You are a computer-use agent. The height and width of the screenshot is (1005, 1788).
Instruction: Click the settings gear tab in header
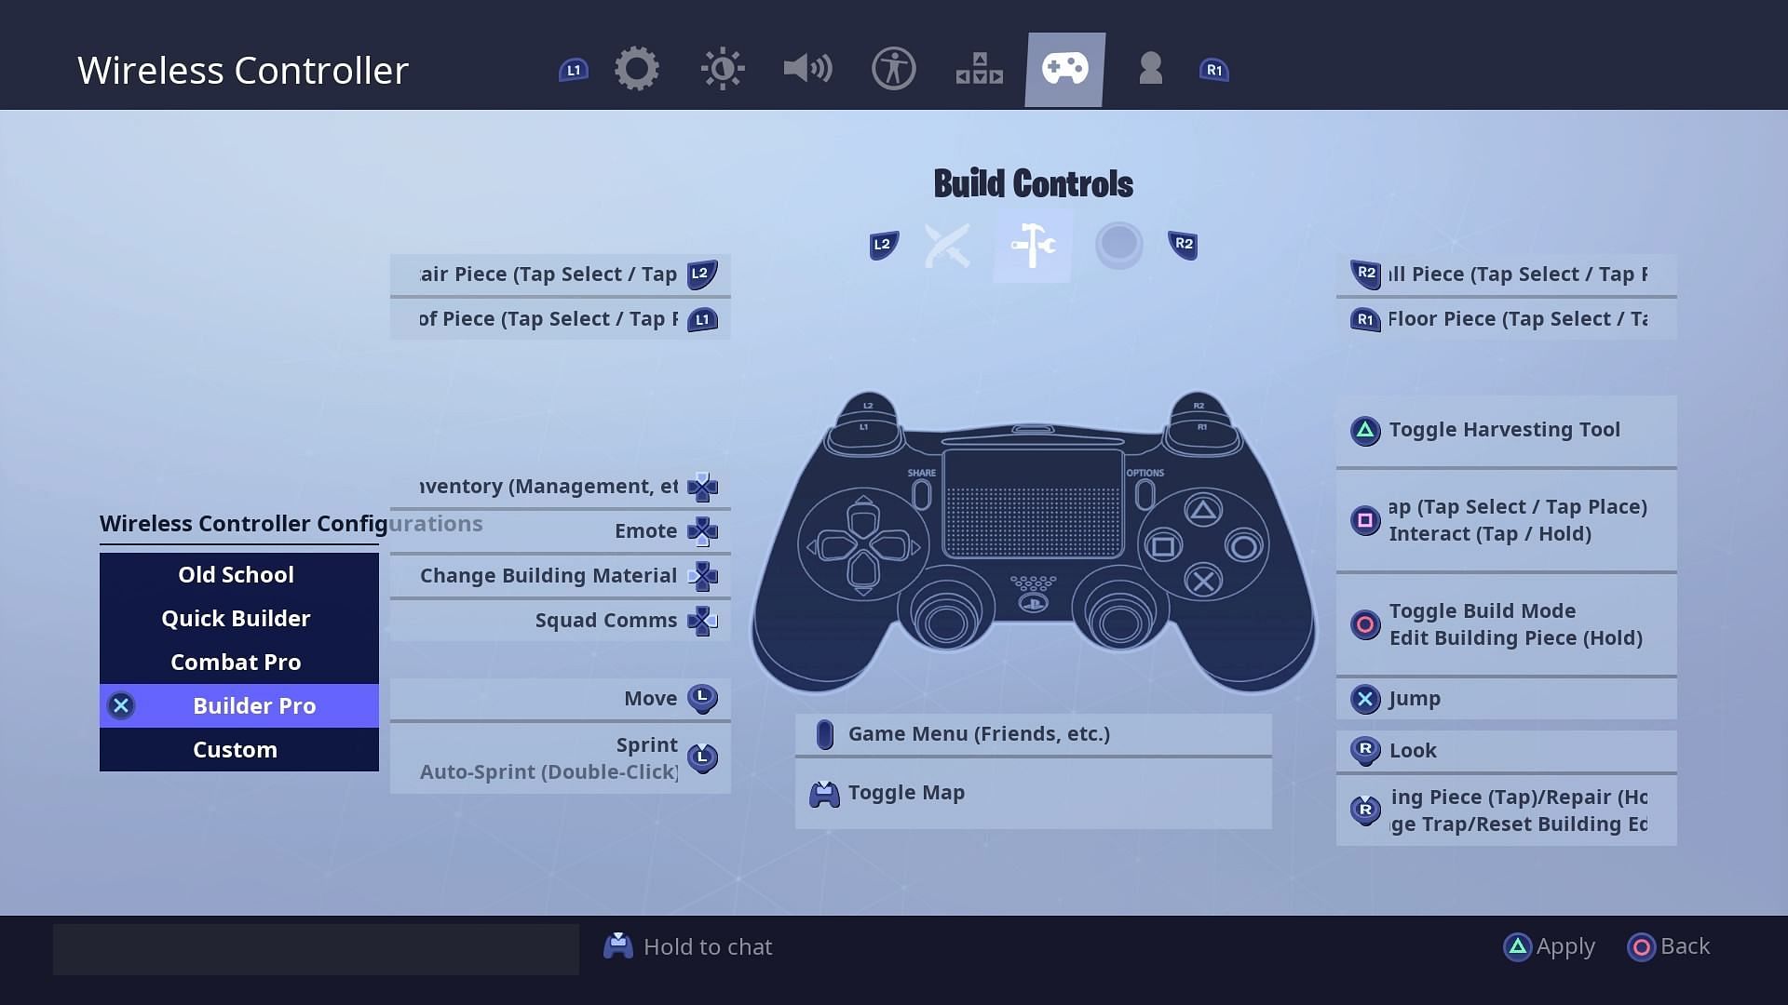tap(637, 69)
